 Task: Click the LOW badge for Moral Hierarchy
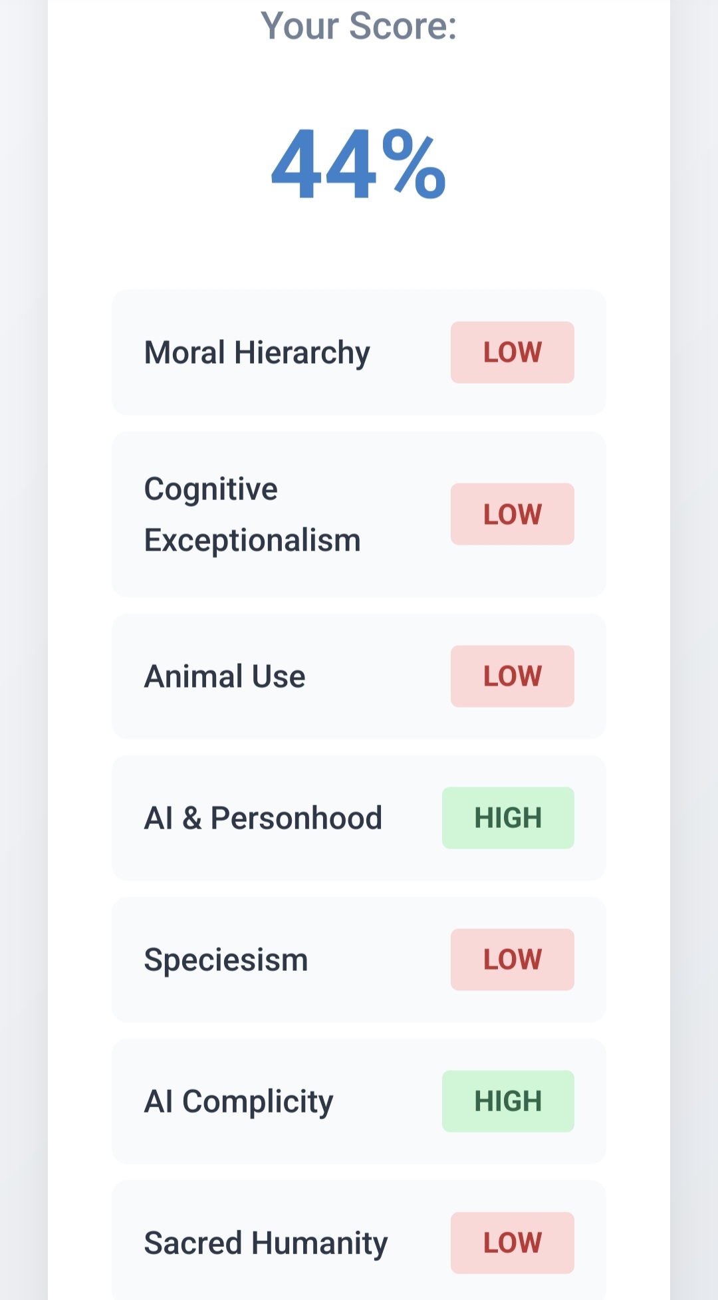tap(512, 352)
